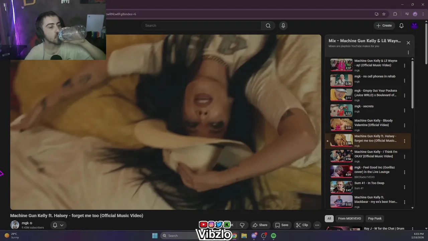
Task: Open weather widget showing 29°C Sunny
Action: click(x=12, y=236)
